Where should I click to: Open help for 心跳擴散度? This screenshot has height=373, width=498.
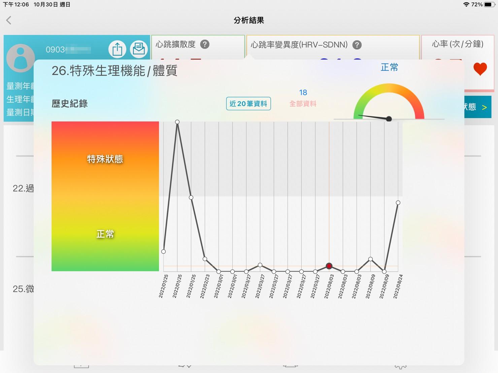pos(205,44)
